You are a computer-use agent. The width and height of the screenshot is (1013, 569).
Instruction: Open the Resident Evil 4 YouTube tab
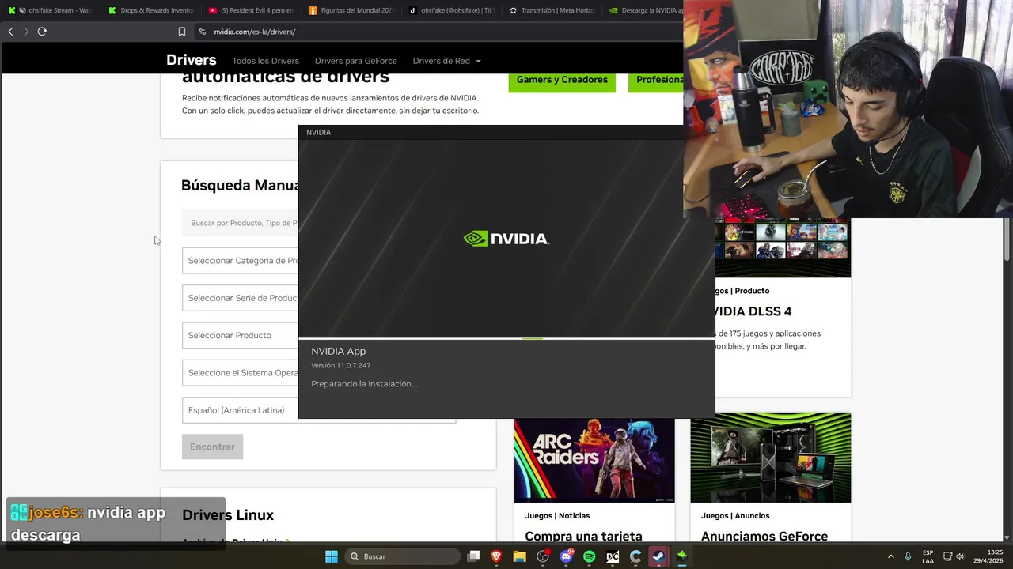[x=252, y=10]
